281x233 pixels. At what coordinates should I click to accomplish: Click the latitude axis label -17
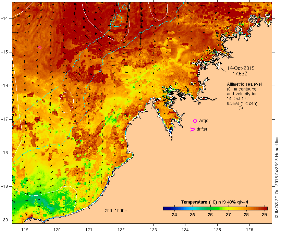4,119
